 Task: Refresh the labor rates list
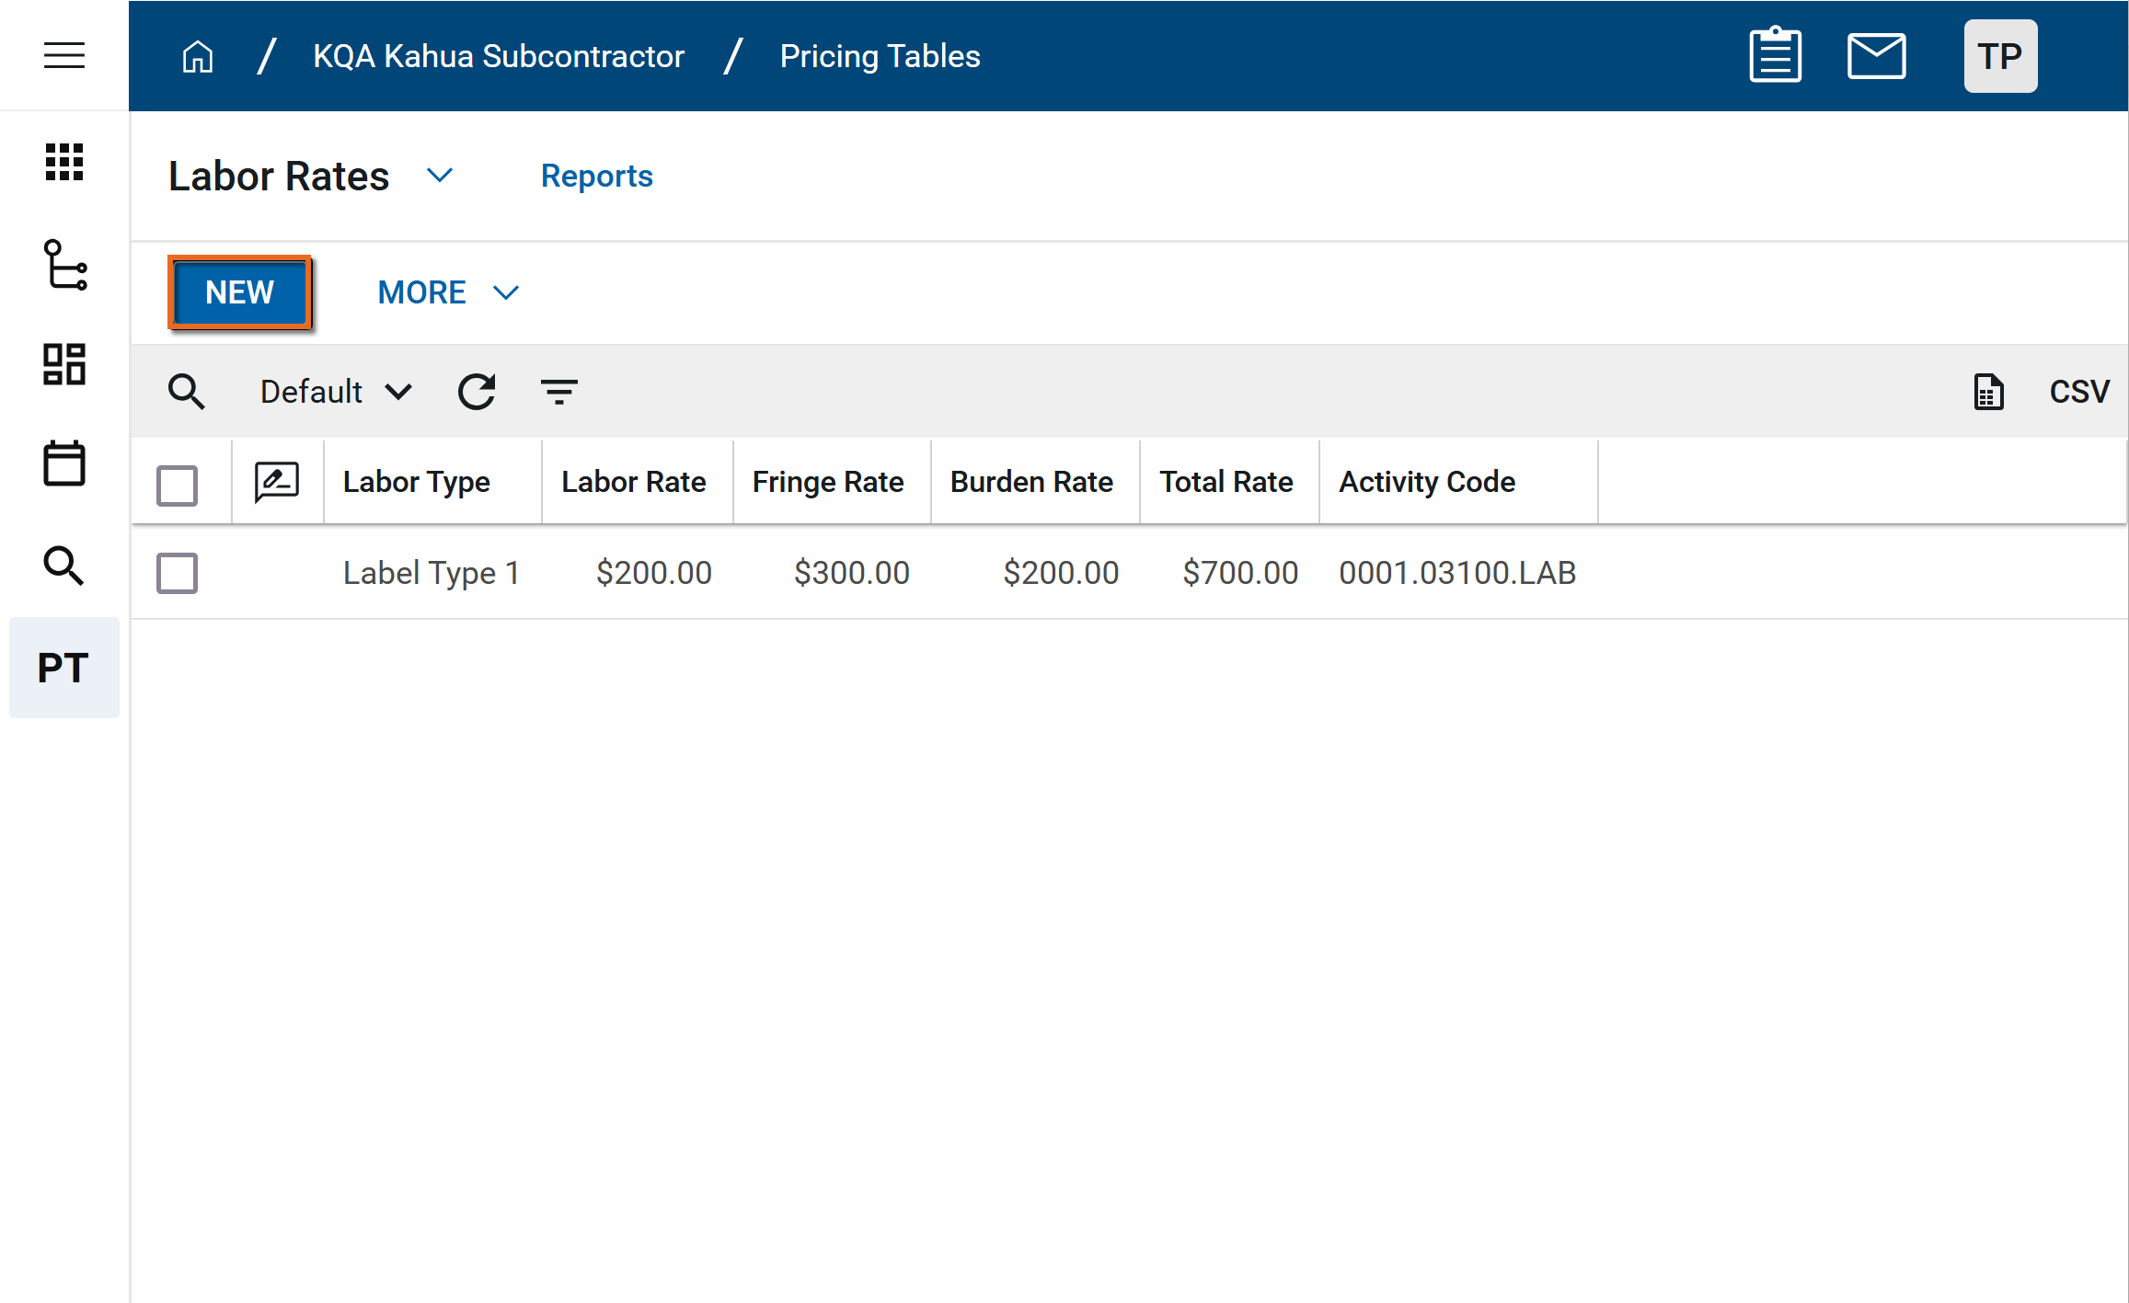click(x=477, y=392)
